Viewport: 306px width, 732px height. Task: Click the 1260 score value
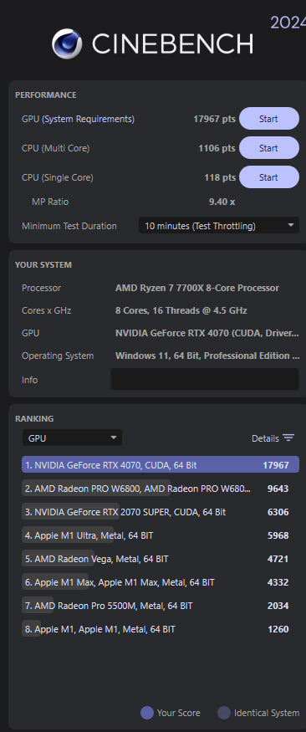pos(278,629)
